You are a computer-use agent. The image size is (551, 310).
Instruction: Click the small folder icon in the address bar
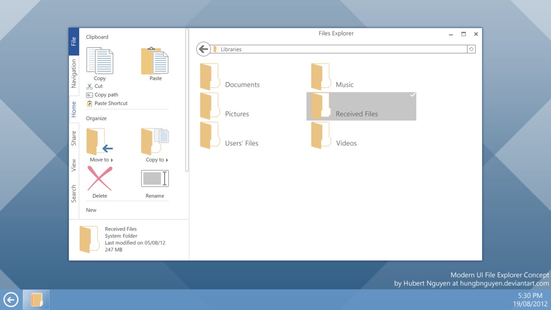[215, 49]
